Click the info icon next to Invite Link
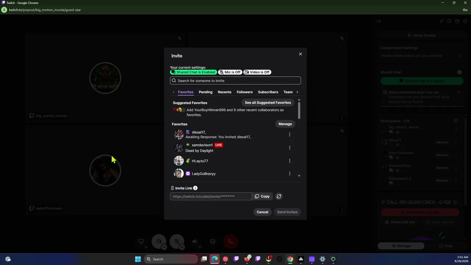471x265 pixels. (195, 188)
